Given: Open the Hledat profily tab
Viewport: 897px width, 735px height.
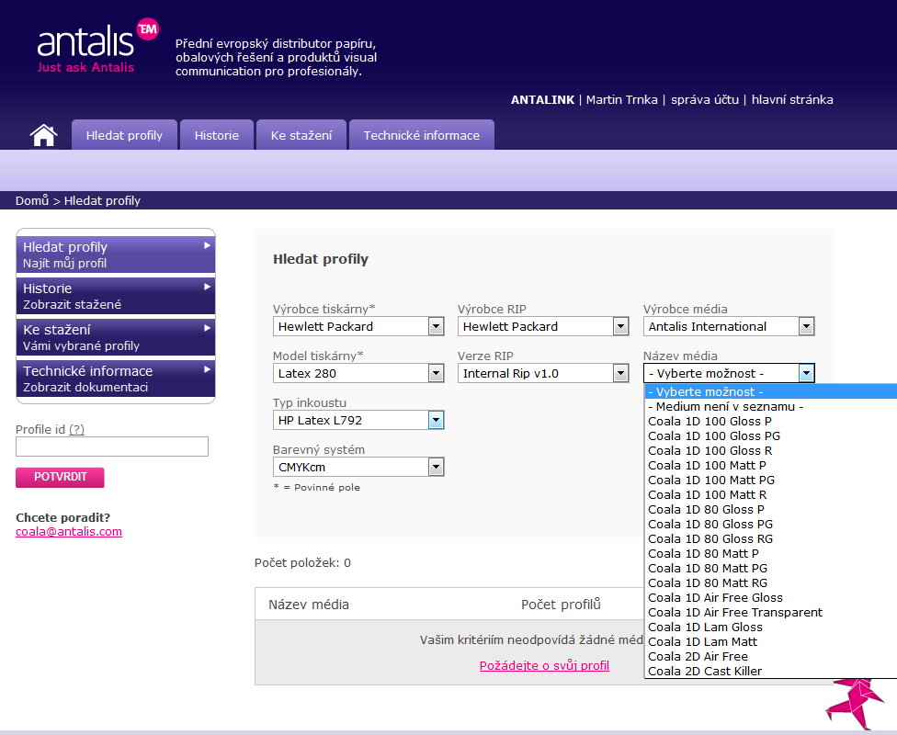Looking at the screenshot, I should (x=124, y=135).
